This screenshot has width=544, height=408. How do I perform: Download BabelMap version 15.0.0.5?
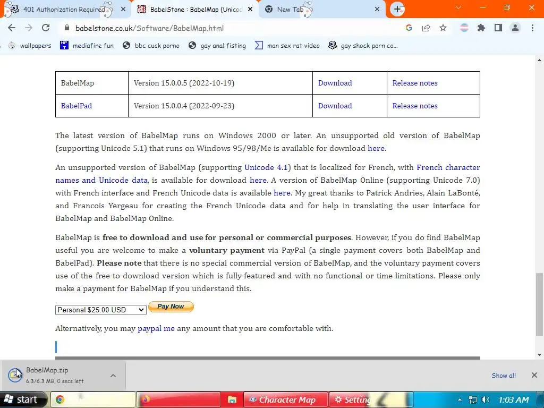point(335,83)
